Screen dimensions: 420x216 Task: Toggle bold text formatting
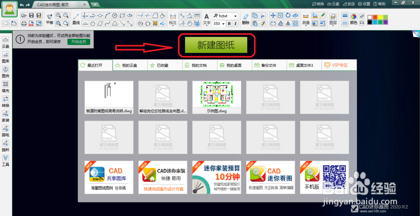(x=229, y=23)
